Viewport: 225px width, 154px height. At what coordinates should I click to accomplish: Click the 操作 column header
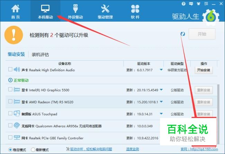coord(204,64)
